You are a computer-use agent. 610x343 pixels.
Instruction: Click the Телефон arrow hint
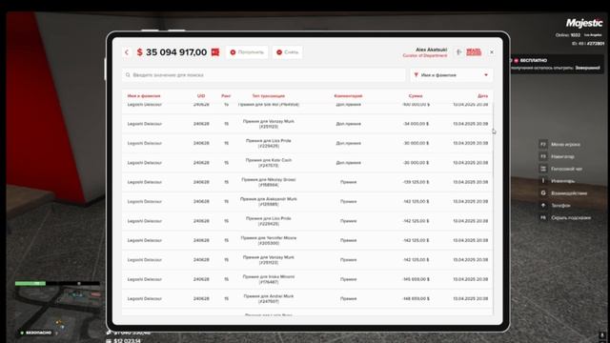(555, 206)
